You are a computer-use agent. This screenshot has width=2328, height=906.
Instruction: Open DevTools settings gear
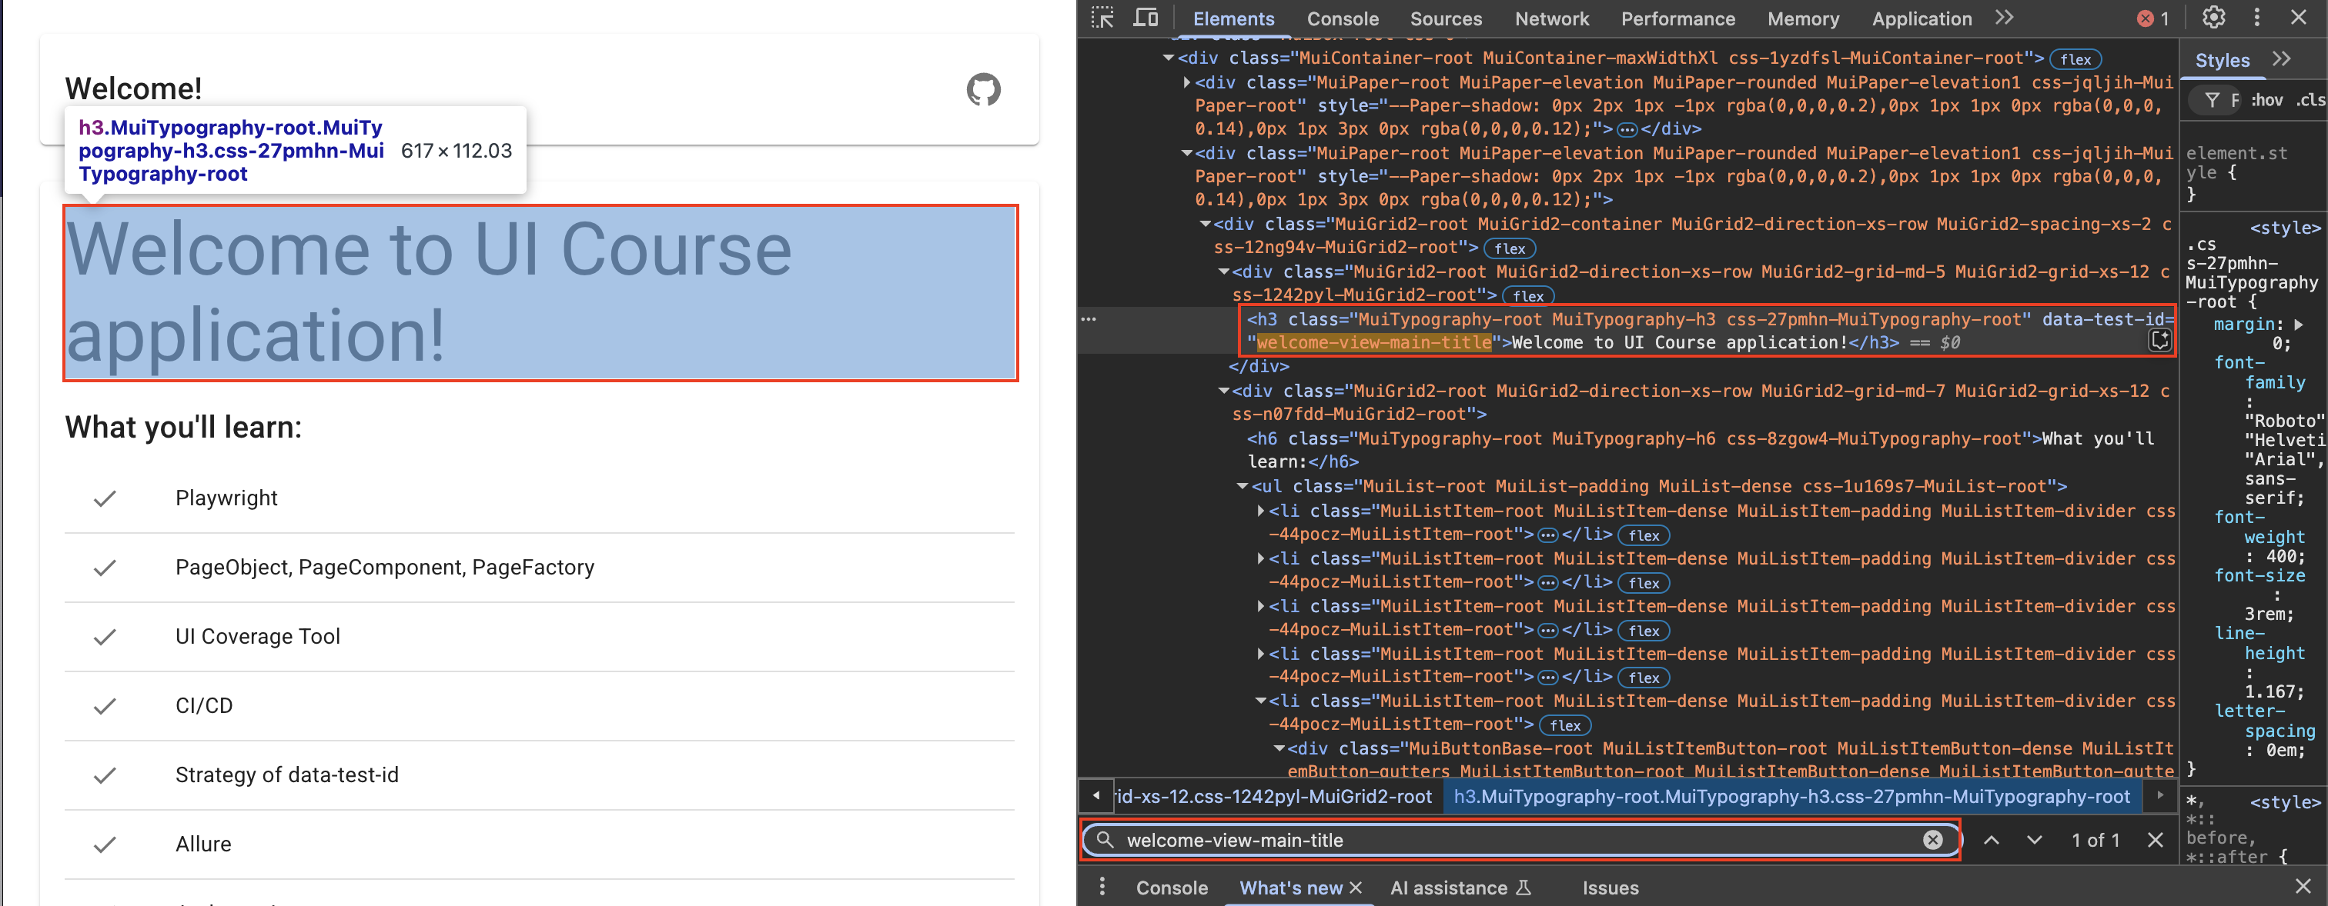pos(2213,18)
